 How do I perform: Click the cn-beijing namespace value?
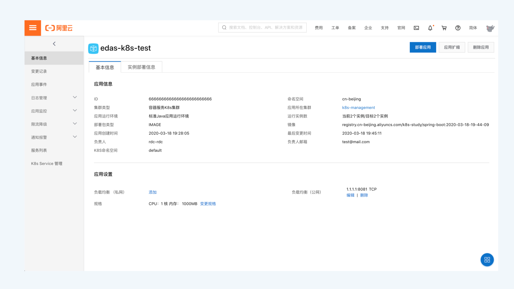click(352, 99)
